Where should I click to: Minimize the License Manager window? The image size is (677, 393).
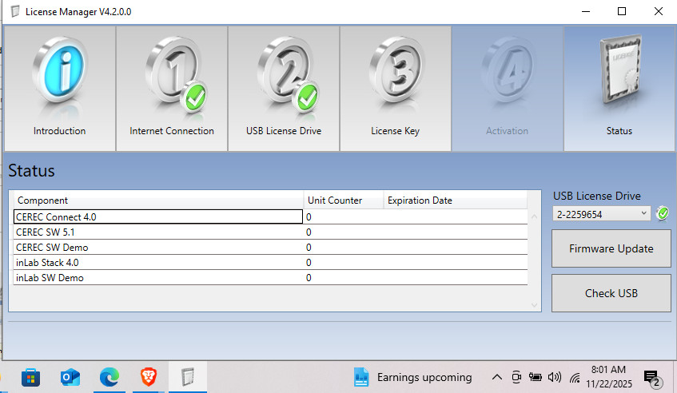click(586, 11)
